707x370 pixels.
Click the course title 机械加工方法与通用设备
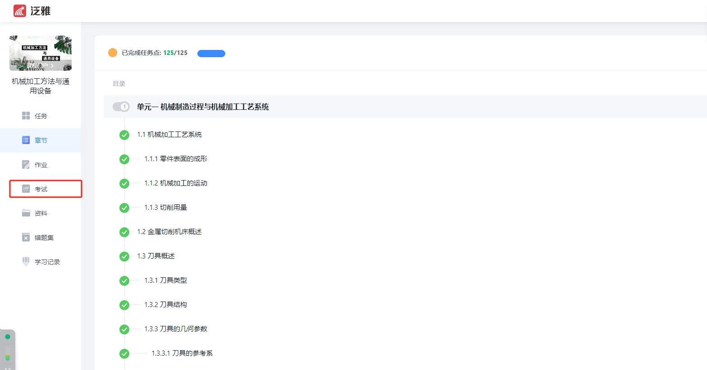(x=41, y=86)
